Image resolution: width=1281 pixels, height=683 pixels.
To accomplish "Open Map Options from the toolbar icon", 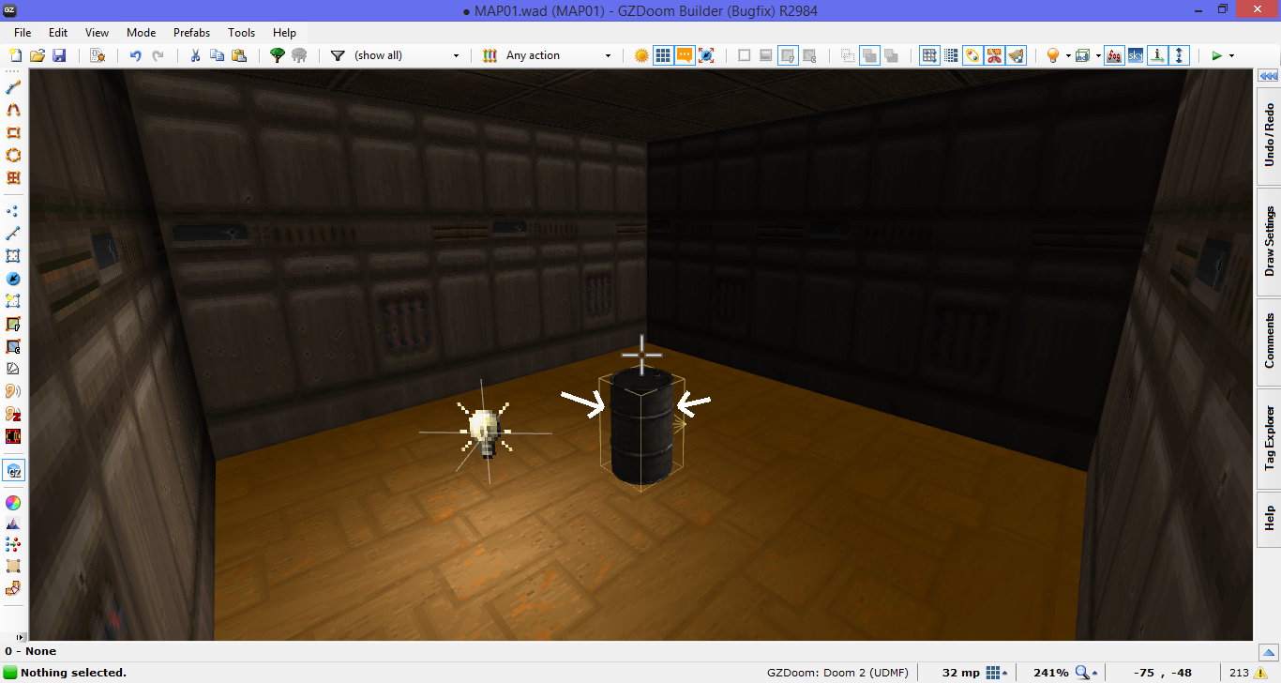I will click(x=97, y=55).
